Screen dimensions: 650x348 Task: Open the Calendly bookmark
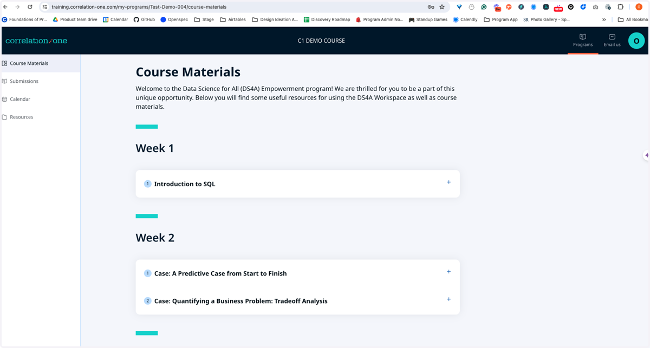click(x=465, y=19)
